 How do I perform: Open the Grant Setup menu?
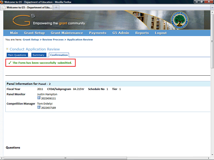[x=34, y=33]
